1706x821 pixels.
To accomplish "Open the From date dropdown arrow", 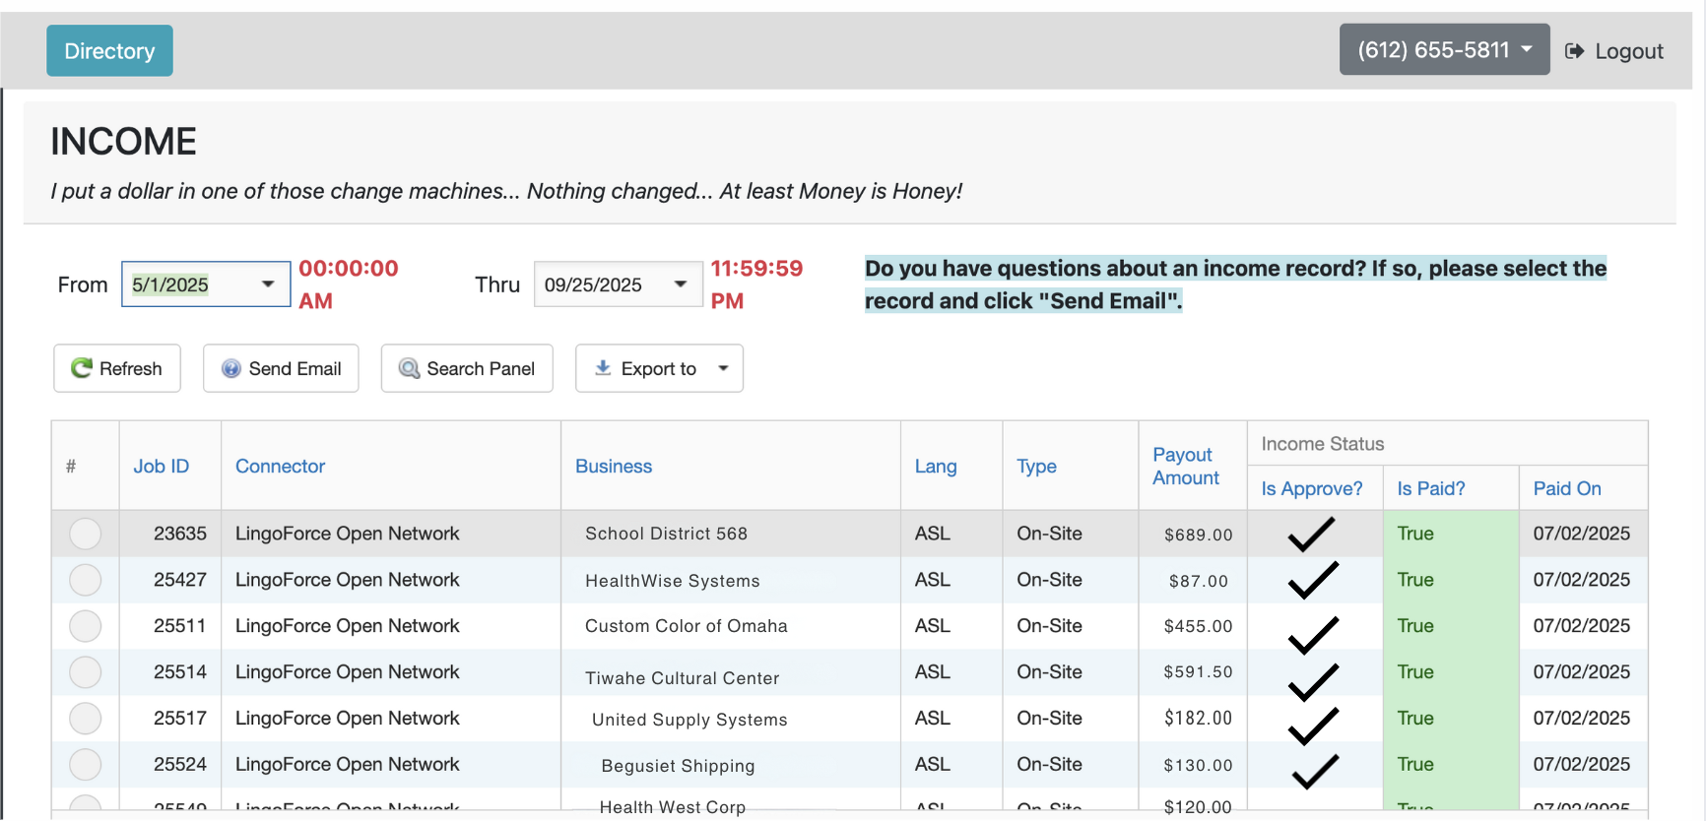I will coord(268,284).
